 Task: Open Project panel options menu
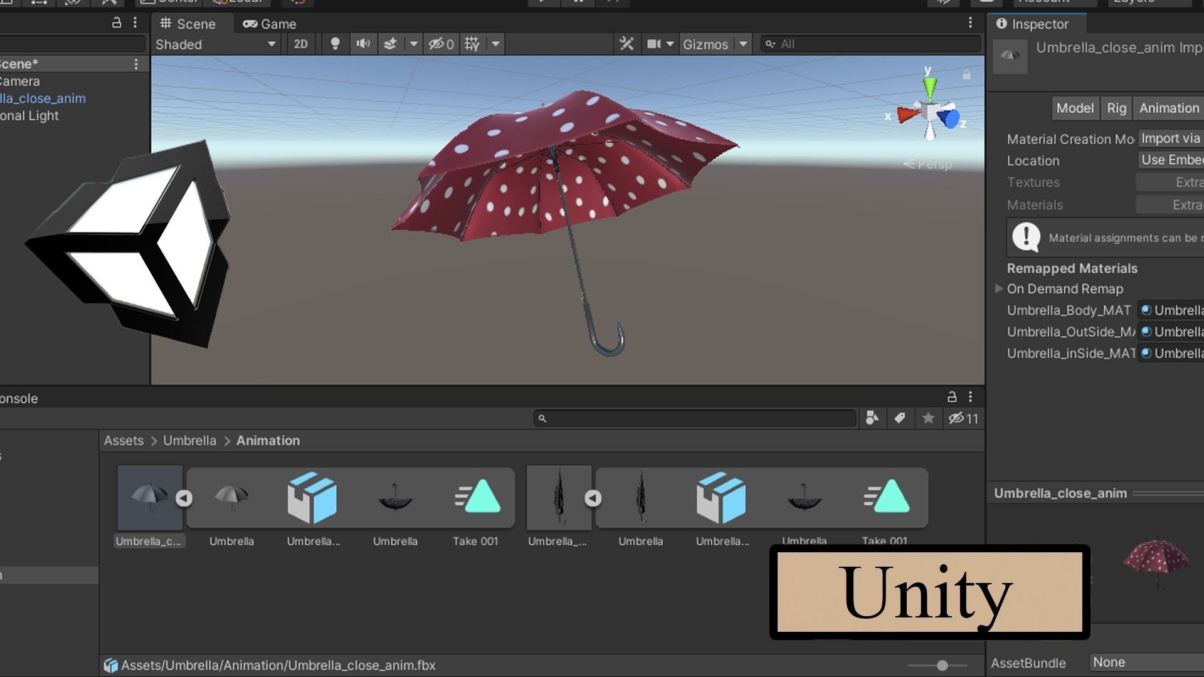coord(970,397)
